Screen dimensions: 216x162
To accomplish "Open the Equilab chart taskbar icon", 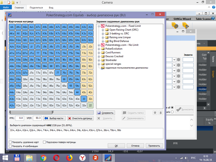I will tap(108, 158).
